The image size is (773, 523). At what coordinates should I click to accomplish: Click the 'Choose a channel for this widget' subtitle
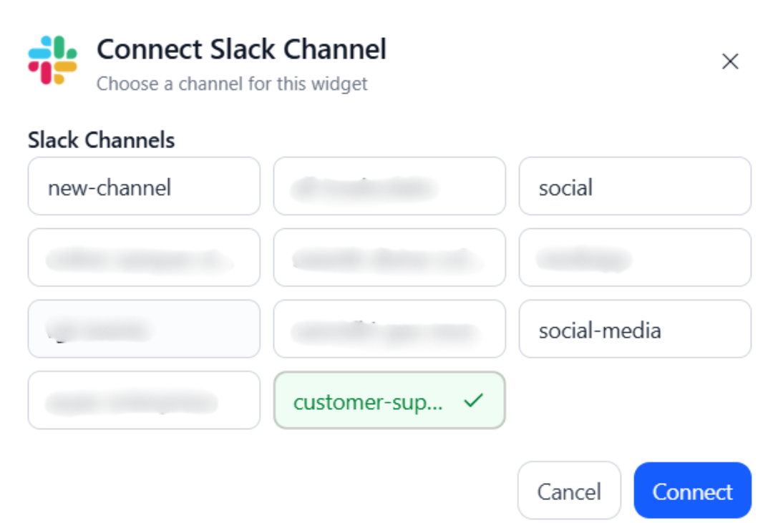click(x=232, y=84)
